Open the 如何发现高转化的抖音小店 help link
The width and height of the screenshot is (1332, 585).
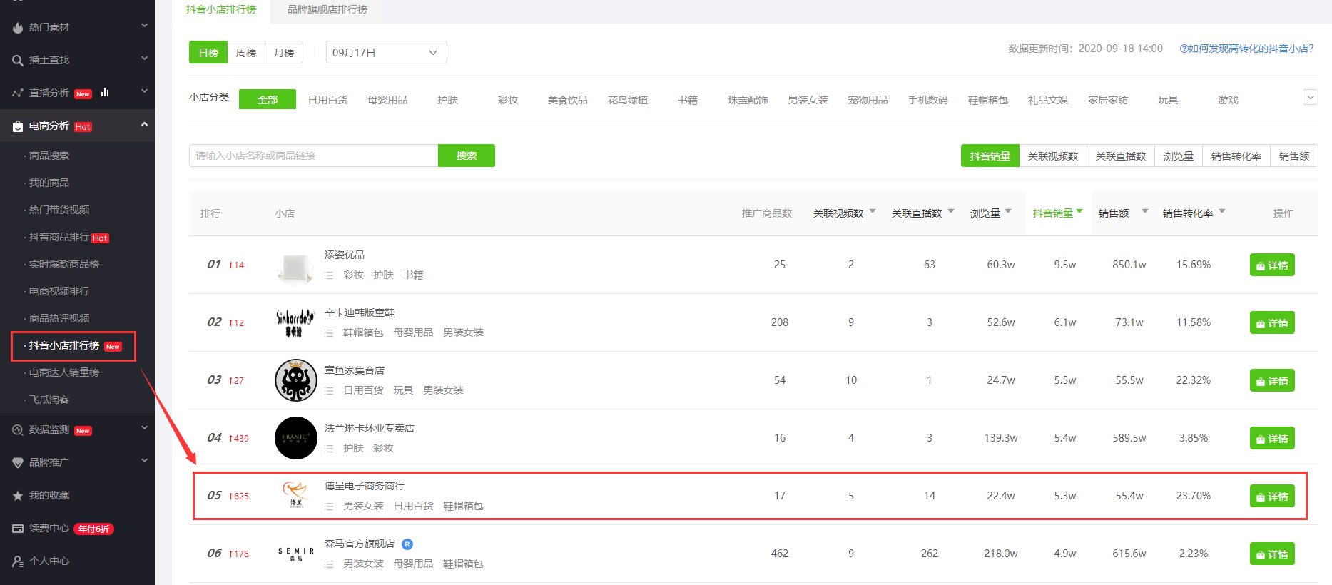pyautogui.click(x=1246, y=49)
